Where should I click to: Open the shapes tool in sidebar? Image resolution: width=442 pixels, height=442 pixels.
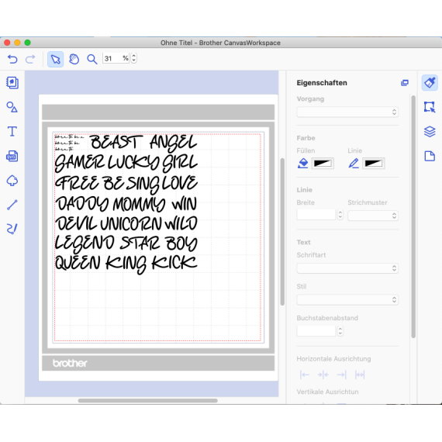pyautogui.click(x=12, y=107)
